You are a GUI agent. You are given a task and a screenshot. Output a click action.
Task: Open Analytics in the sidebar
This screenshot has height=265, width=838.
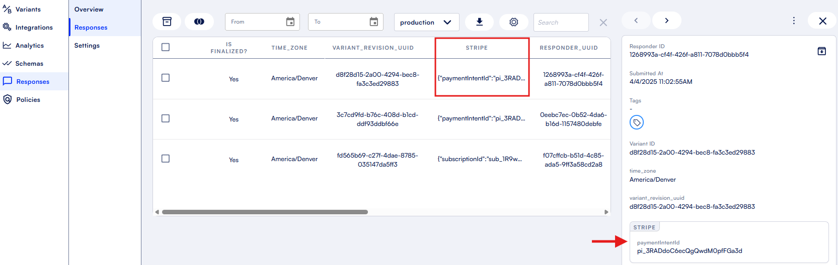(x=30, y=45)
